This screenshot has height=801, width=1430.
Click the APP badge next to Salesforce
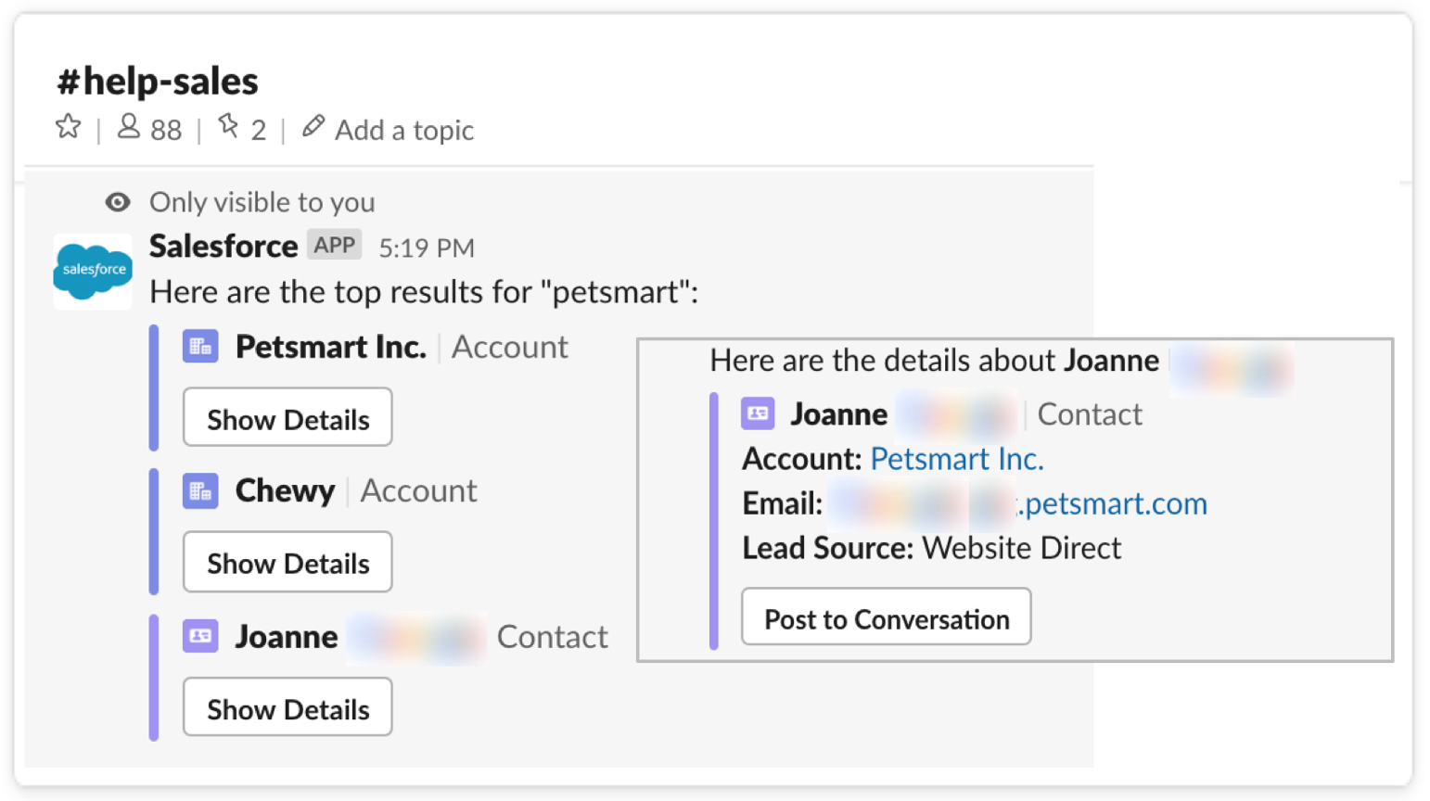334,245
